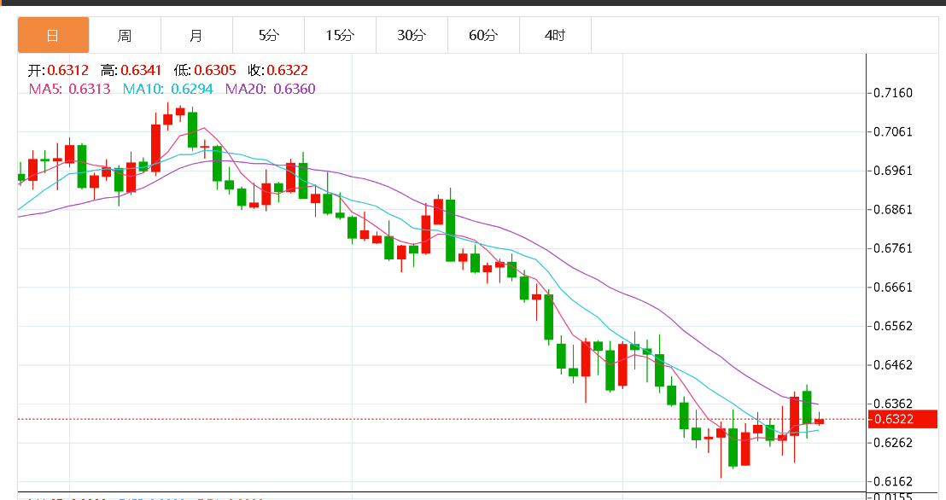Switch to the 周 weekly tab
946x500 pixels.
tap(125, 35)
